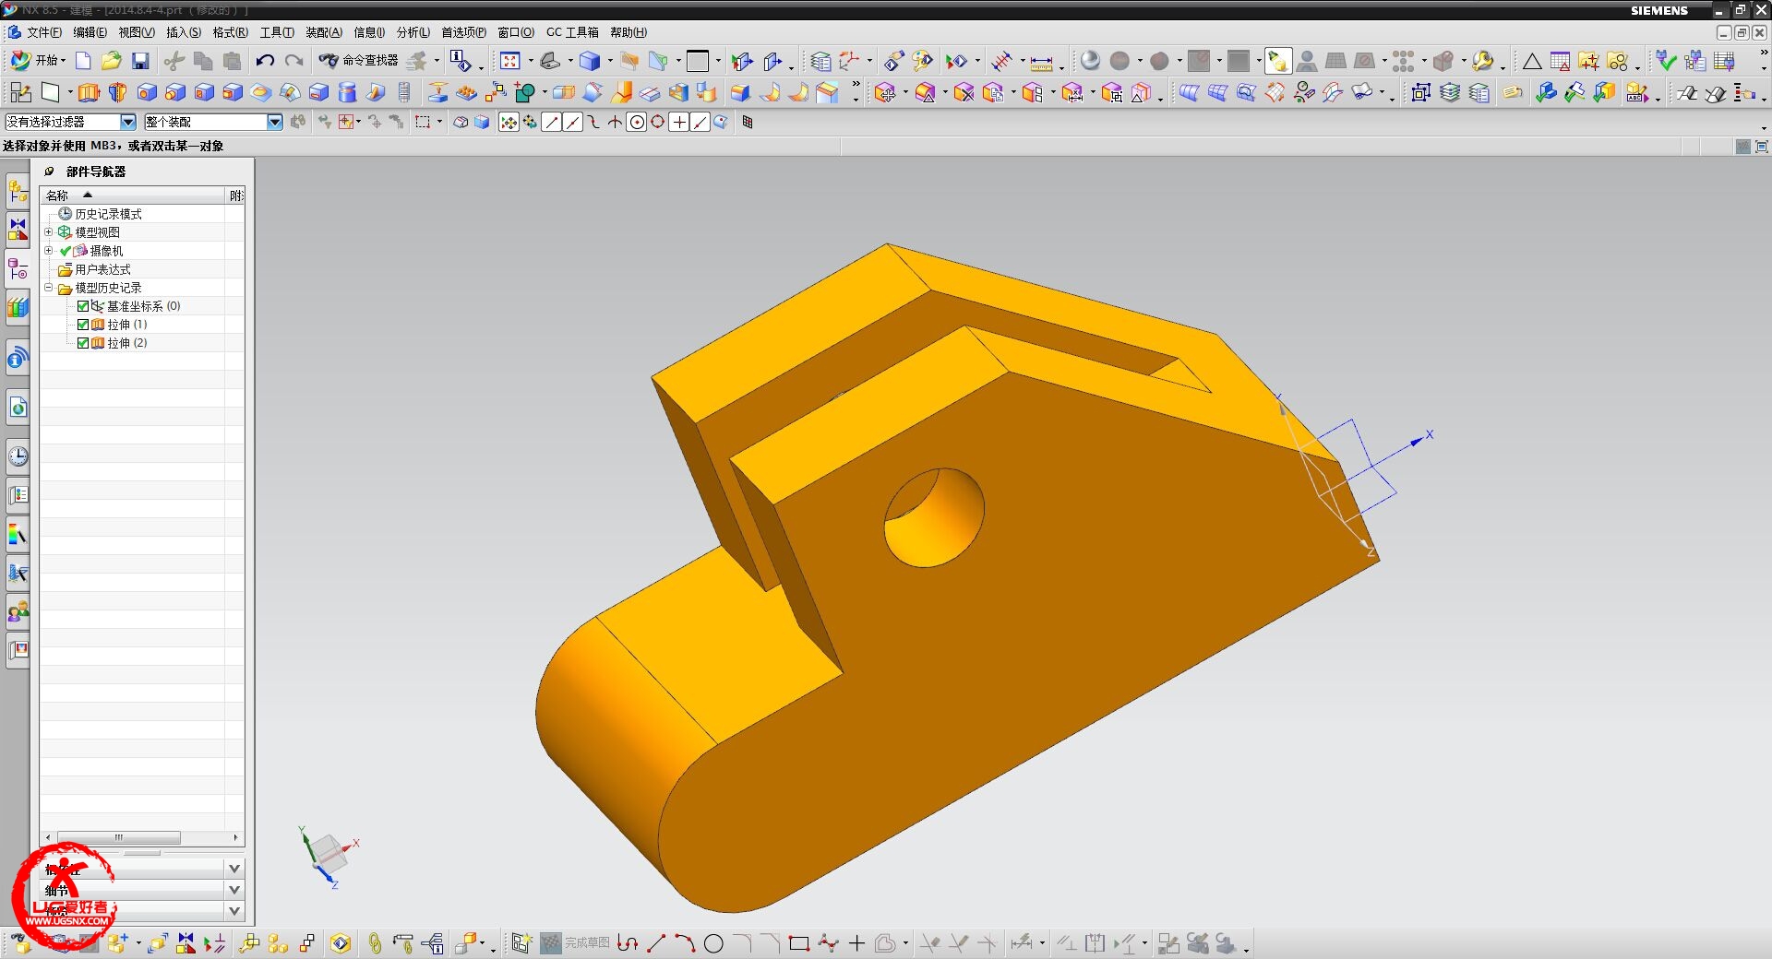Toggle the Arc Center snap point button
1772x959 pixels.
click(637, 122)
